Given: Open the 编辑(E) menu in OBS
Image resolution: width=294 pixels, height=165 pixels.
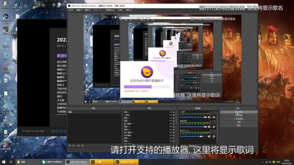Looking at the screenshot, I should point(79,10).
